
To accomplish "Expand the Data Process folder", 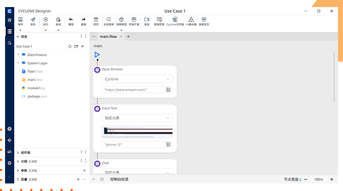I will pos(18,54).
